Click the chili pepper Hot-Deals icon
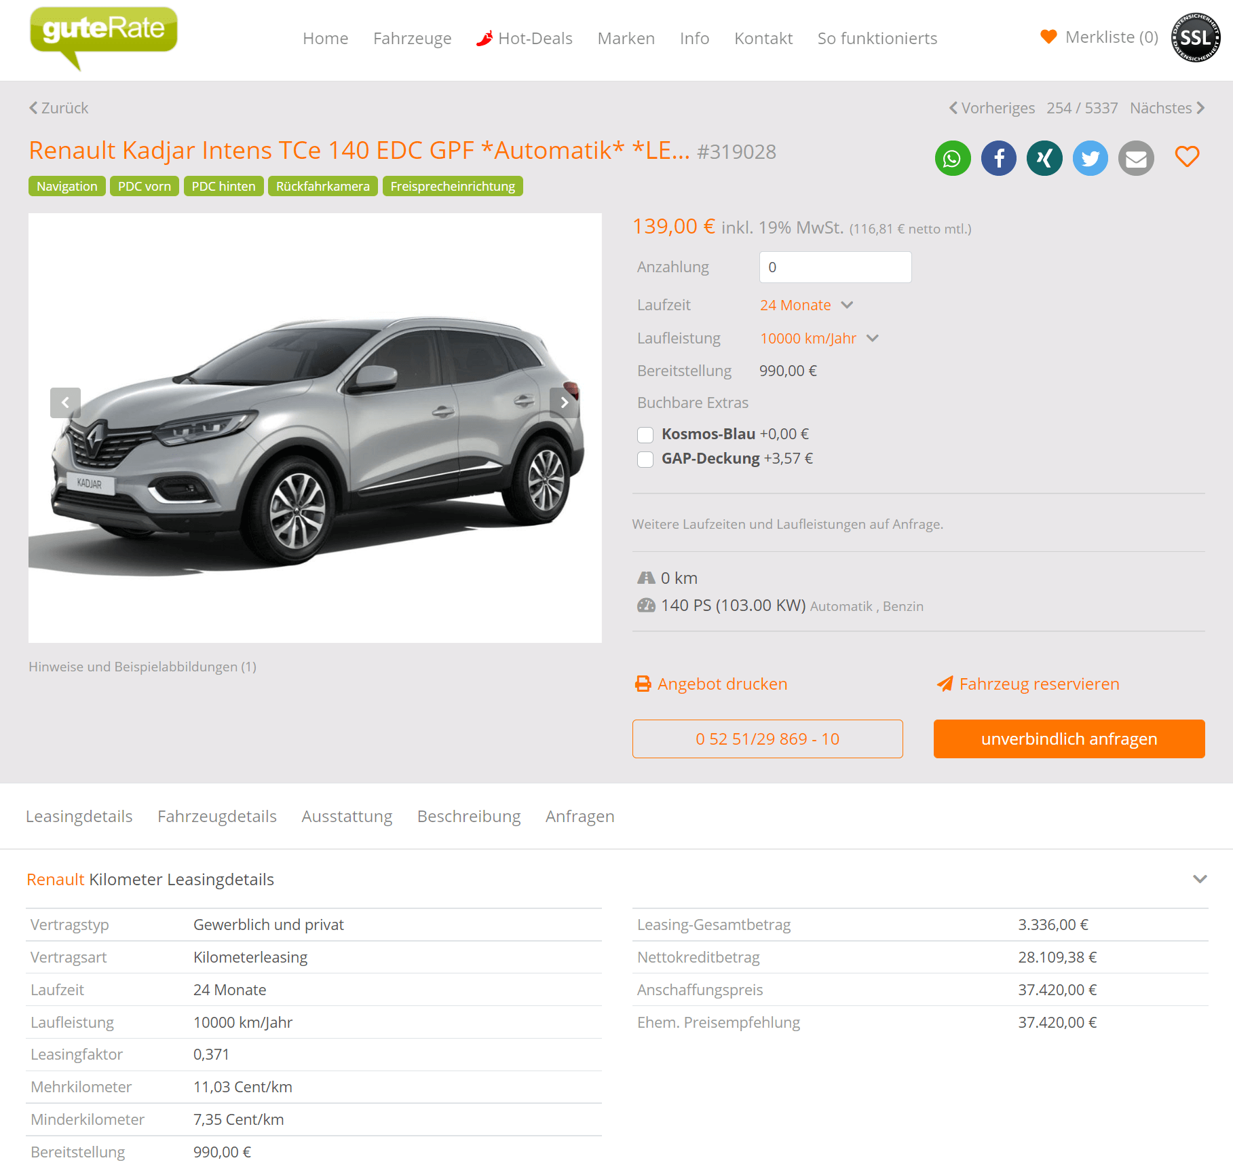 [x=485, y=38]
